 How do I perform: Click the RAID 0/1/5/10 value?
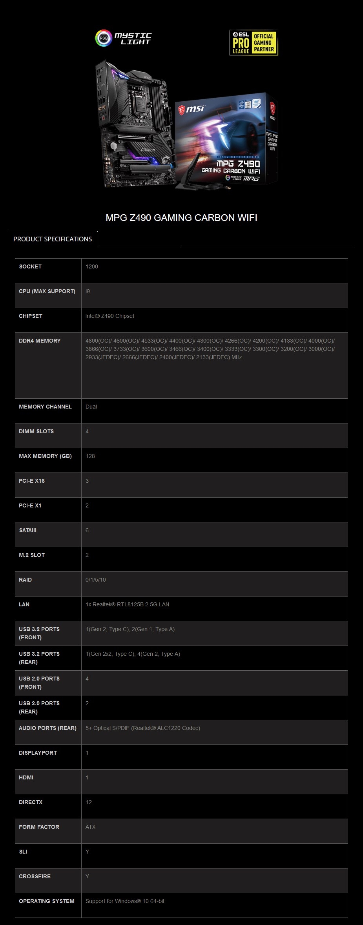tap(96, 580)
